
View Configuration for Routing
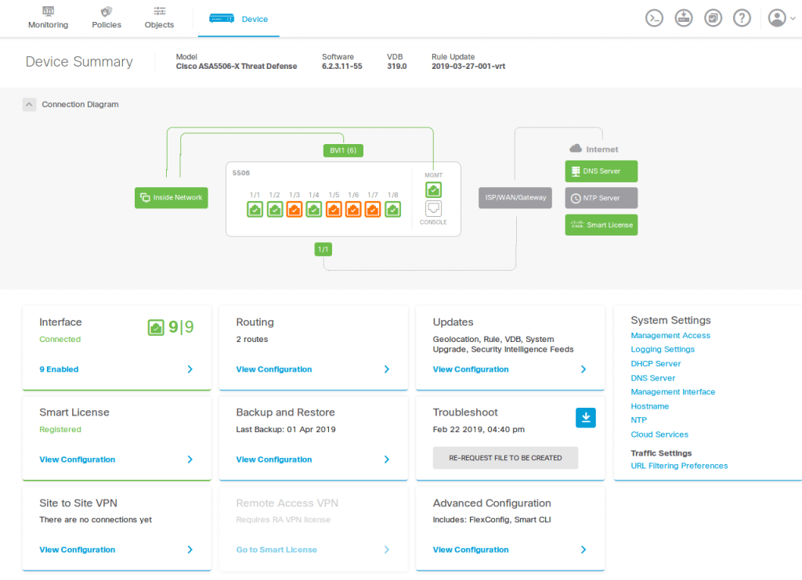[273, 369]
